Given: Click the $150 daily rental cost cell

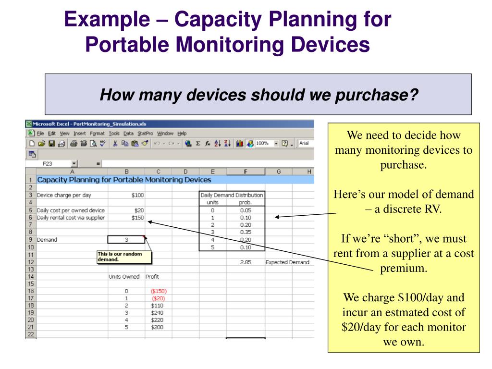Looking at the screenshot, I should tap(126, 218).
